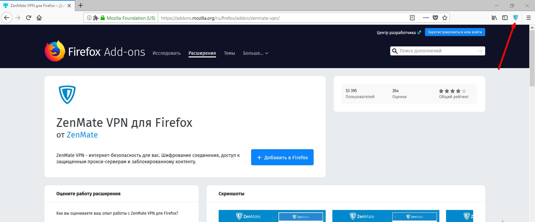Select the ZenMate VPN browser tab

pyautogui.click(x=37, y=6)
